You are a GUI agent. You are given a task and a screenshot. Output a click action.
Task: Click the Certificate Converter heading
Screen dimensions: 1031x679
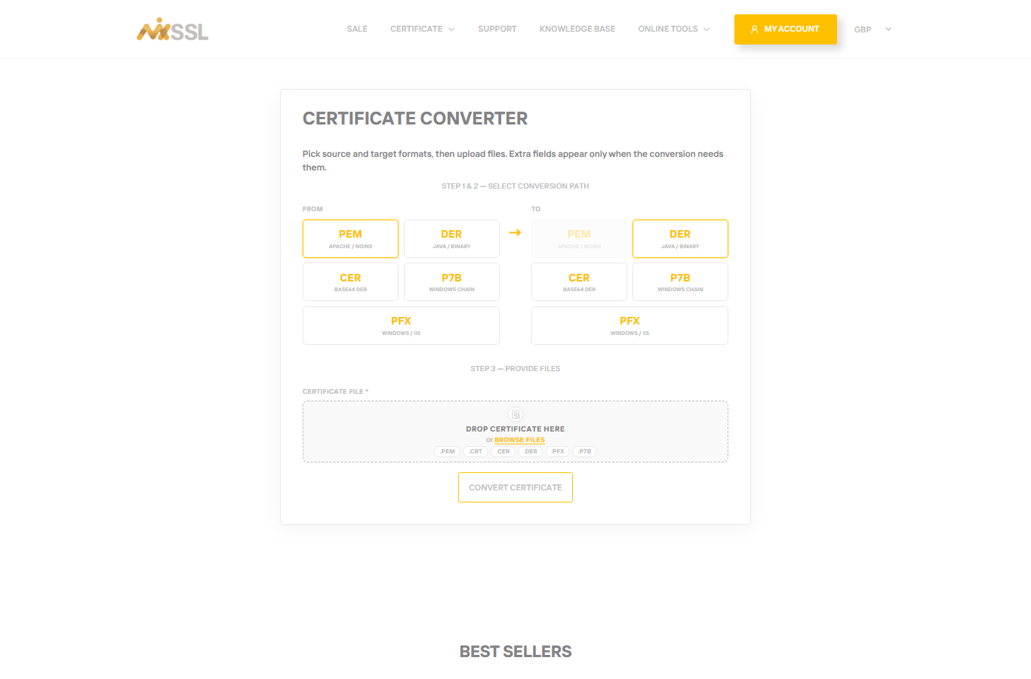point(415,118)
